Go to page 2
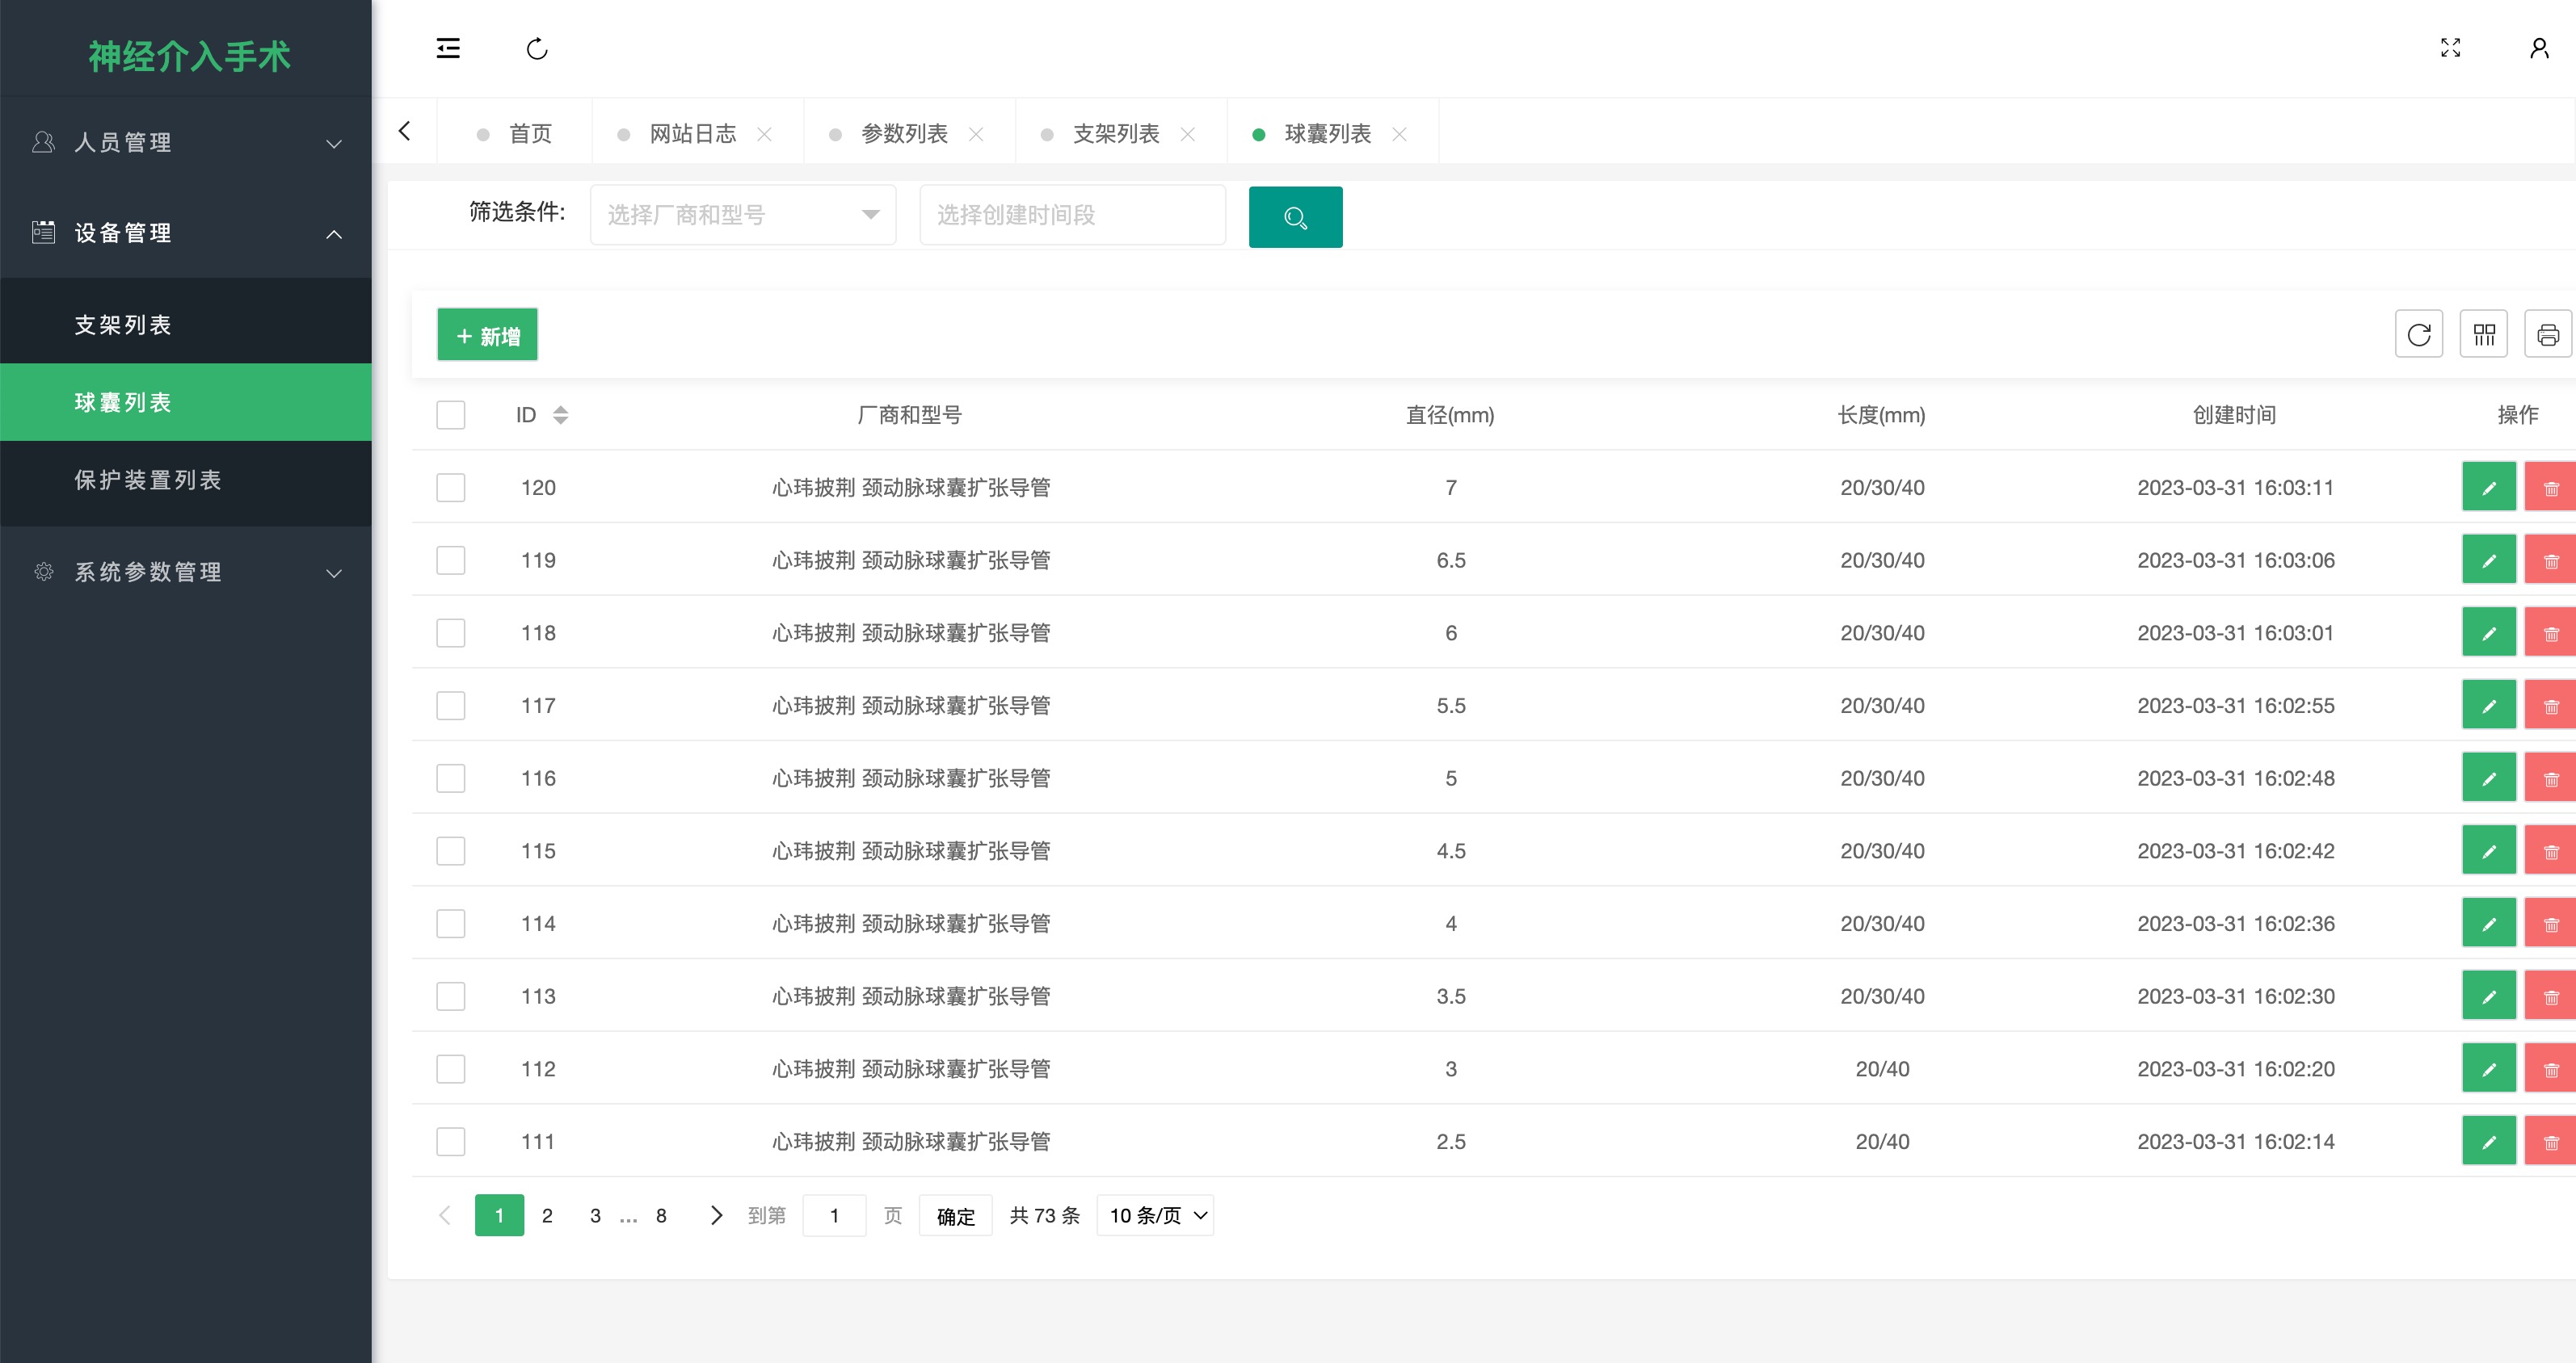 pos(547,1215)
